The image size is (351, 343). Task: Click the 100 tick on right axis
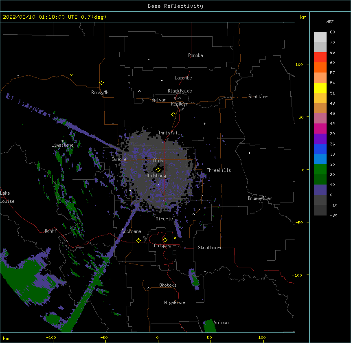pyautogui.click(x=299, y=65)
